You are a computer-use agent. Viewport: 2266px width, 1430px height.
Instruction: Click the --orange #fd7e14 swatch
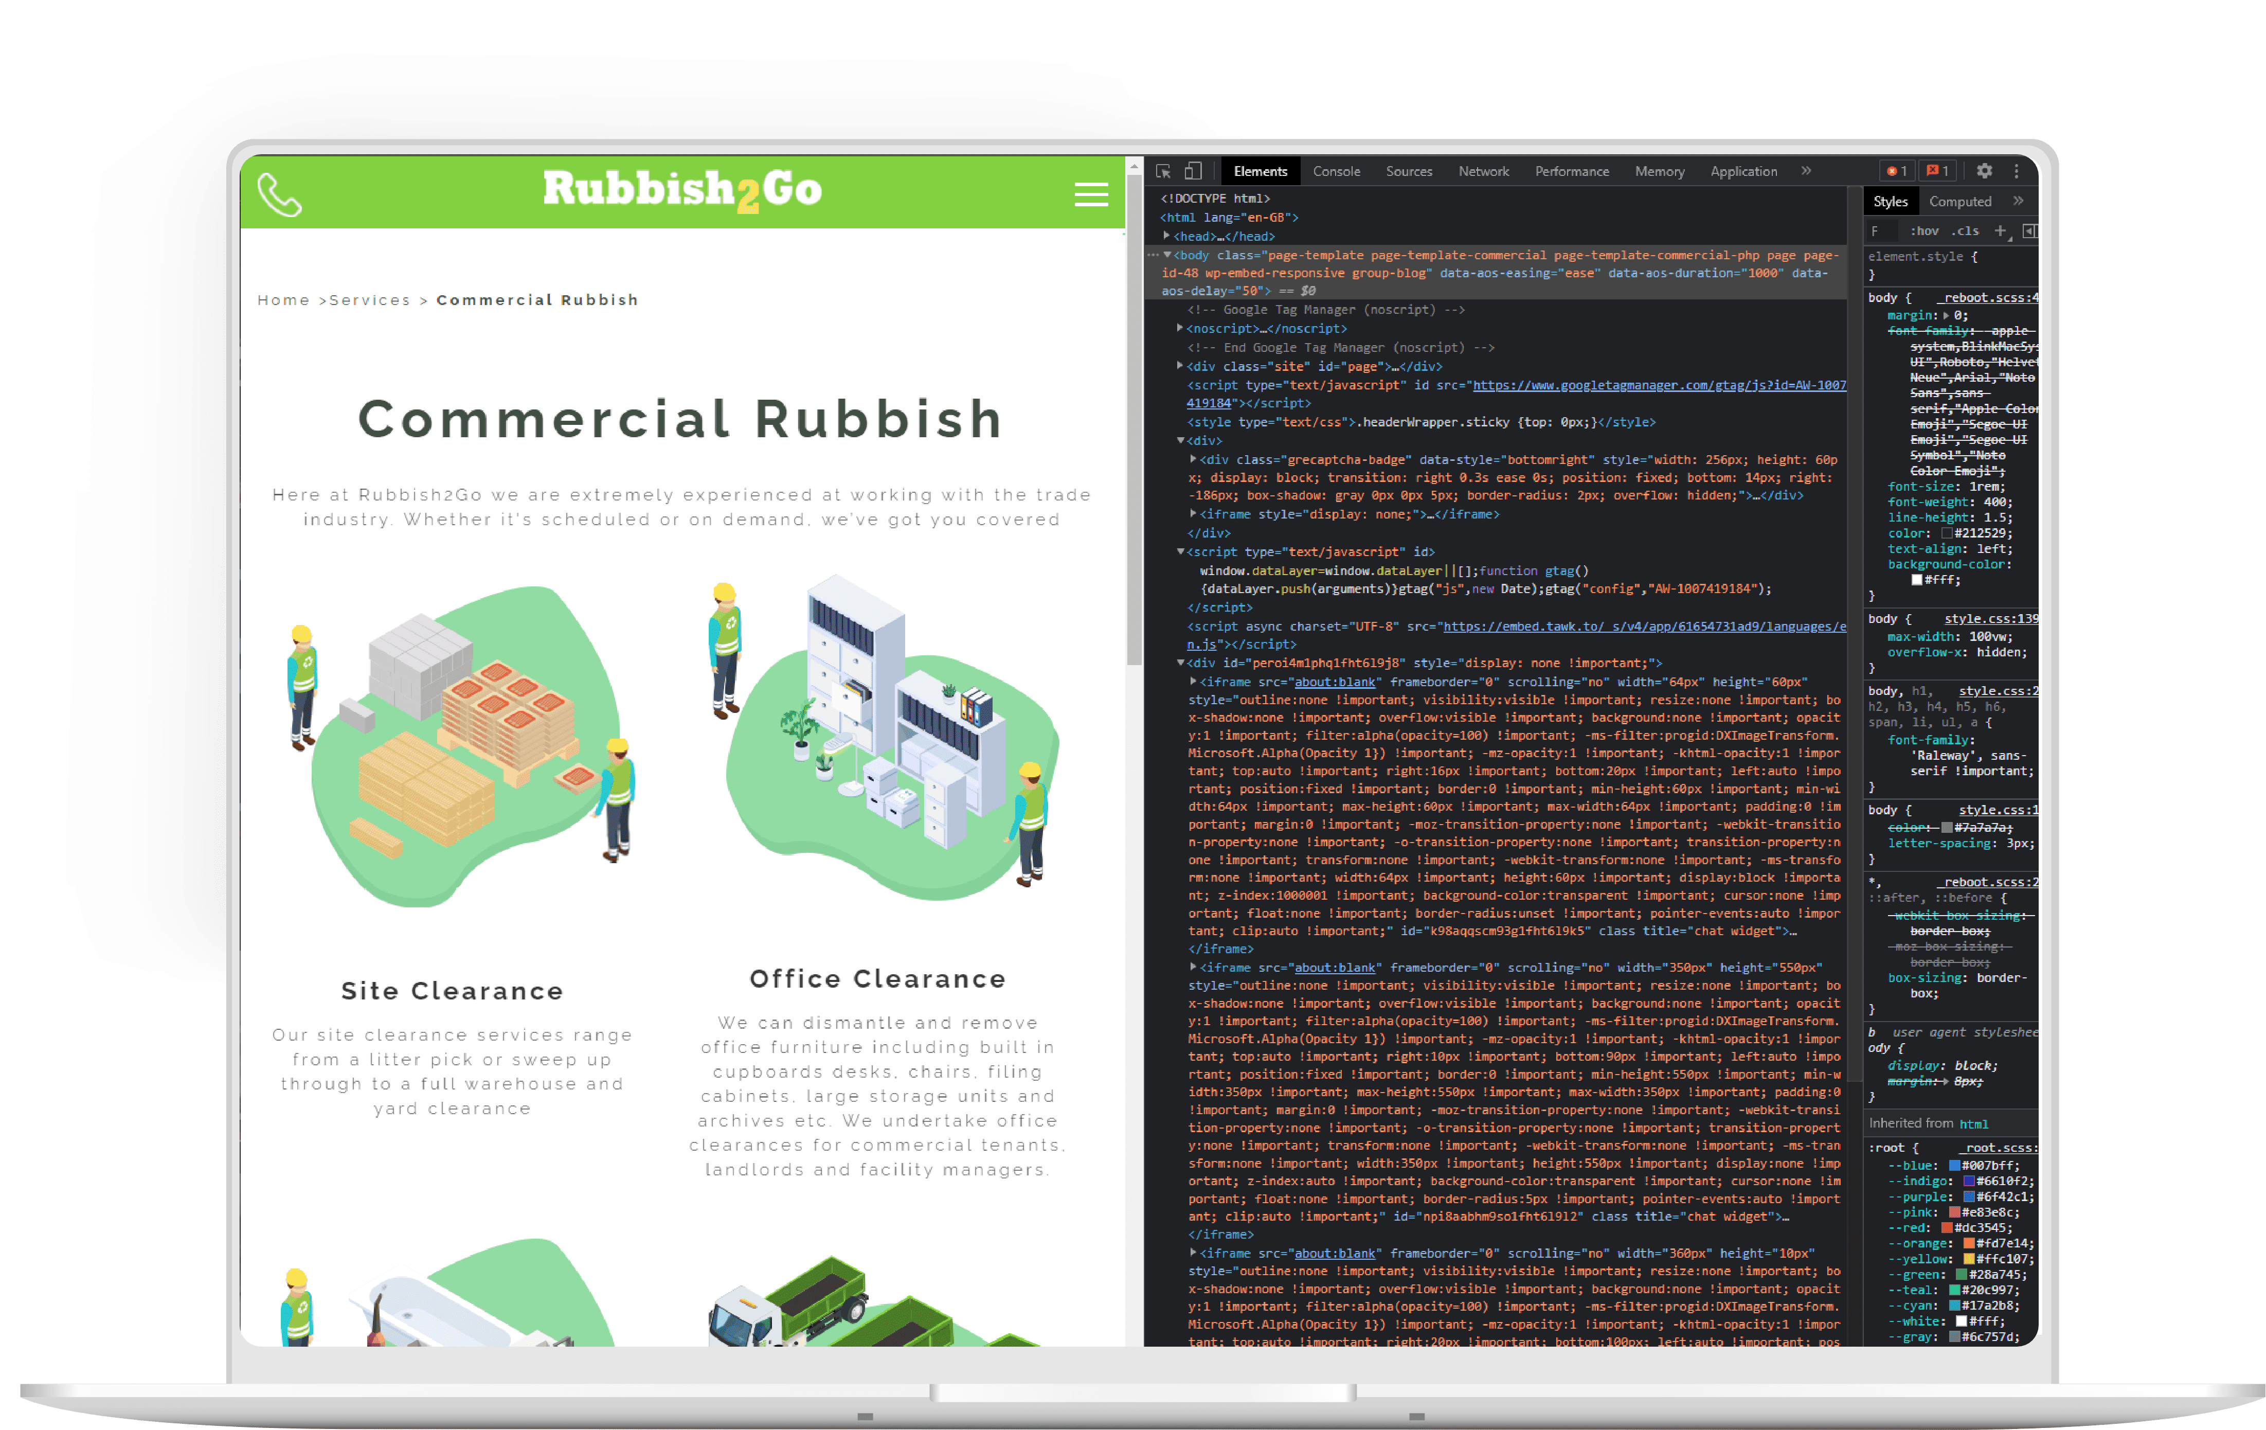[x=1969, y=1244]
